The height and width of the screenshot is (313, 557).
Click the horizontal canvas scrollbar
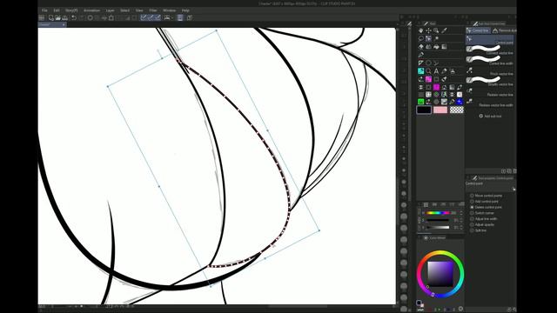298,306
